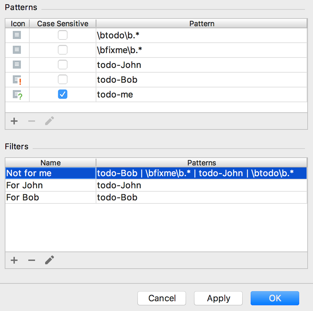Click the Pattern column header
This screenshot has height=311, width=313.
pos(201,24)
